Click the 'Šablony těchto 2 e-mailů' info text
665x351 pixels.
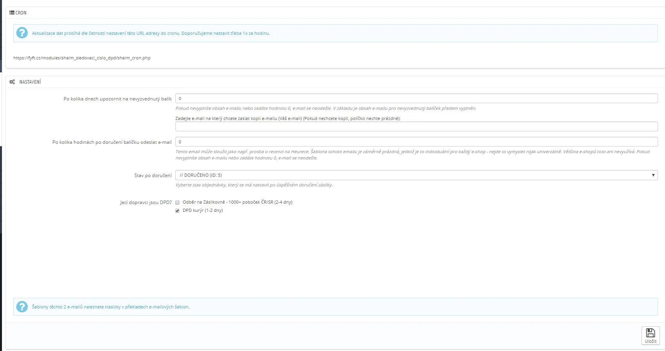click(110, 307)
